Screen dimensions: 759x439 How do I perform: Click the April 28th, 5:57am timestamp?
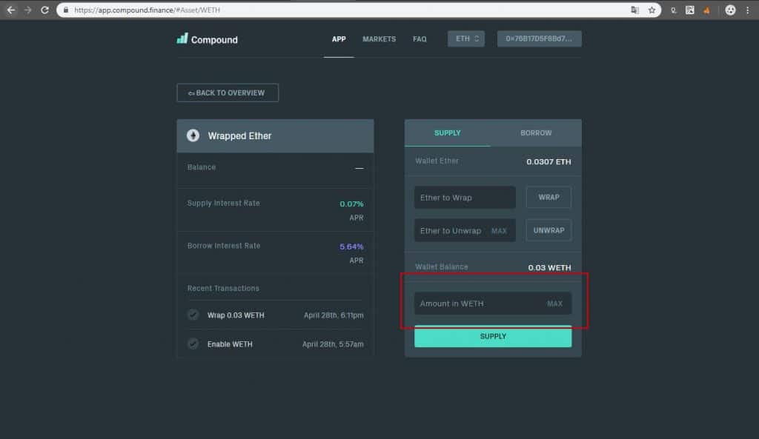tap(333, 344)
